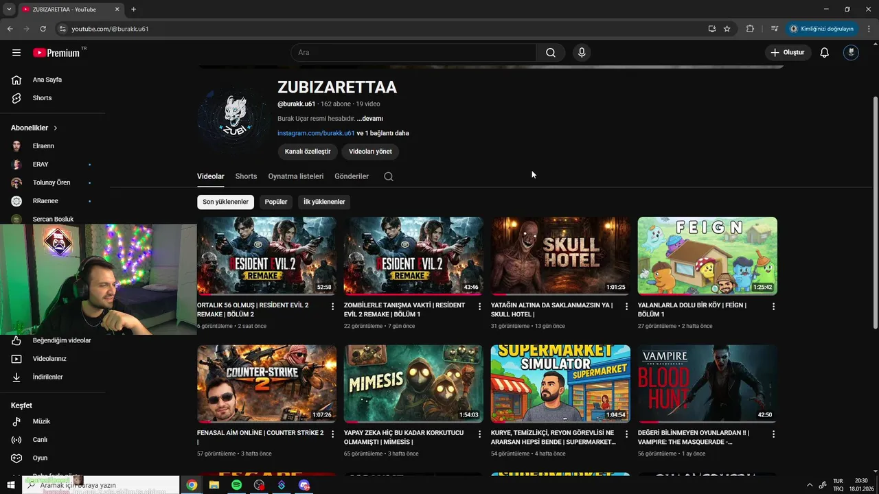The image size is (879, 494).
Task: Bookmark this page with star icon
Action: tap(727, 29)
